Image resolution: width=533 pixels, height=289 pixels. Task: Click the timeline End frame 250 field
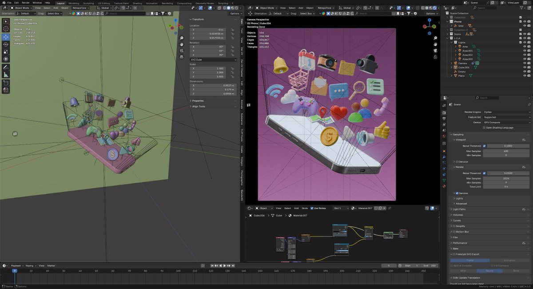(x=430, y=265)
